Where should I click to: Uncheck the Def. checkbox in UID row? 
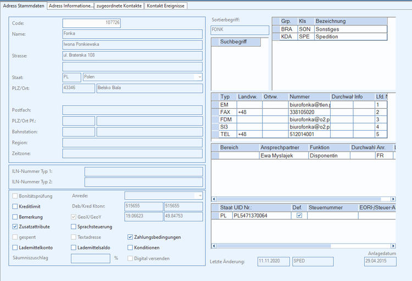click(x=299, y=215)
